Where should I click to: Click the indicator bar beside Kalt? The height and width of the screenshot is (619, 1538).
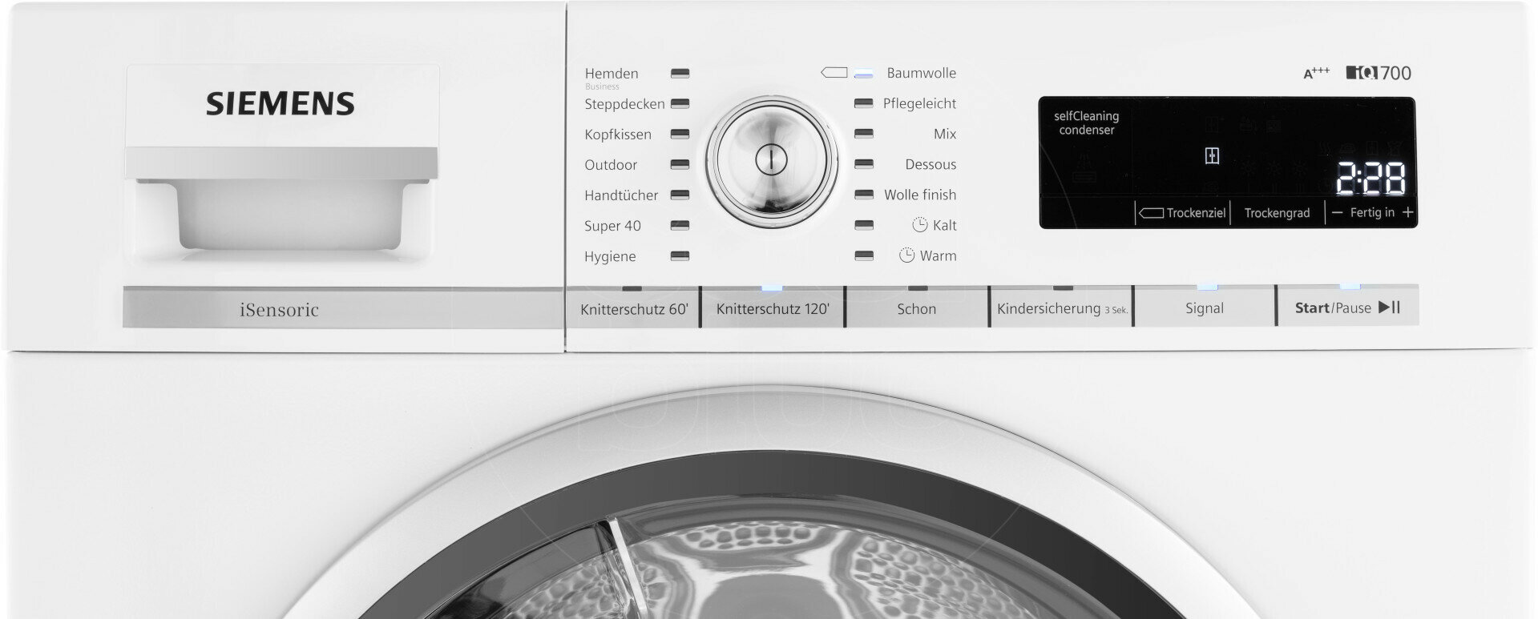[863, 225]
